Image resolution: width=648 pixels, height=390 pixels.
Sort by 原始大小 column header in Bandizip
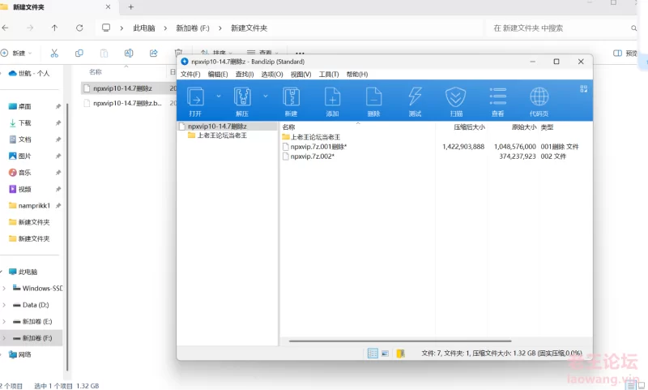(x=523, y=127)
